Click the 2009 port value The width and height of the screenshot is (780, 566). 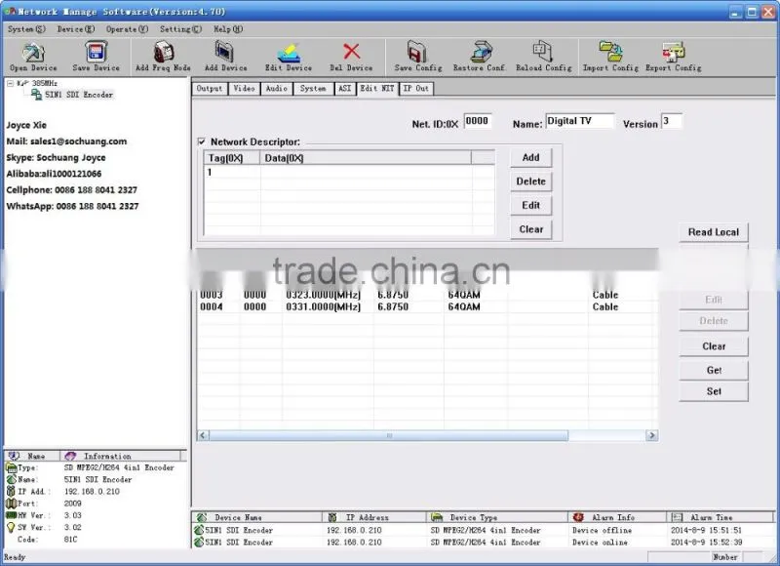(x=72, y=504)
